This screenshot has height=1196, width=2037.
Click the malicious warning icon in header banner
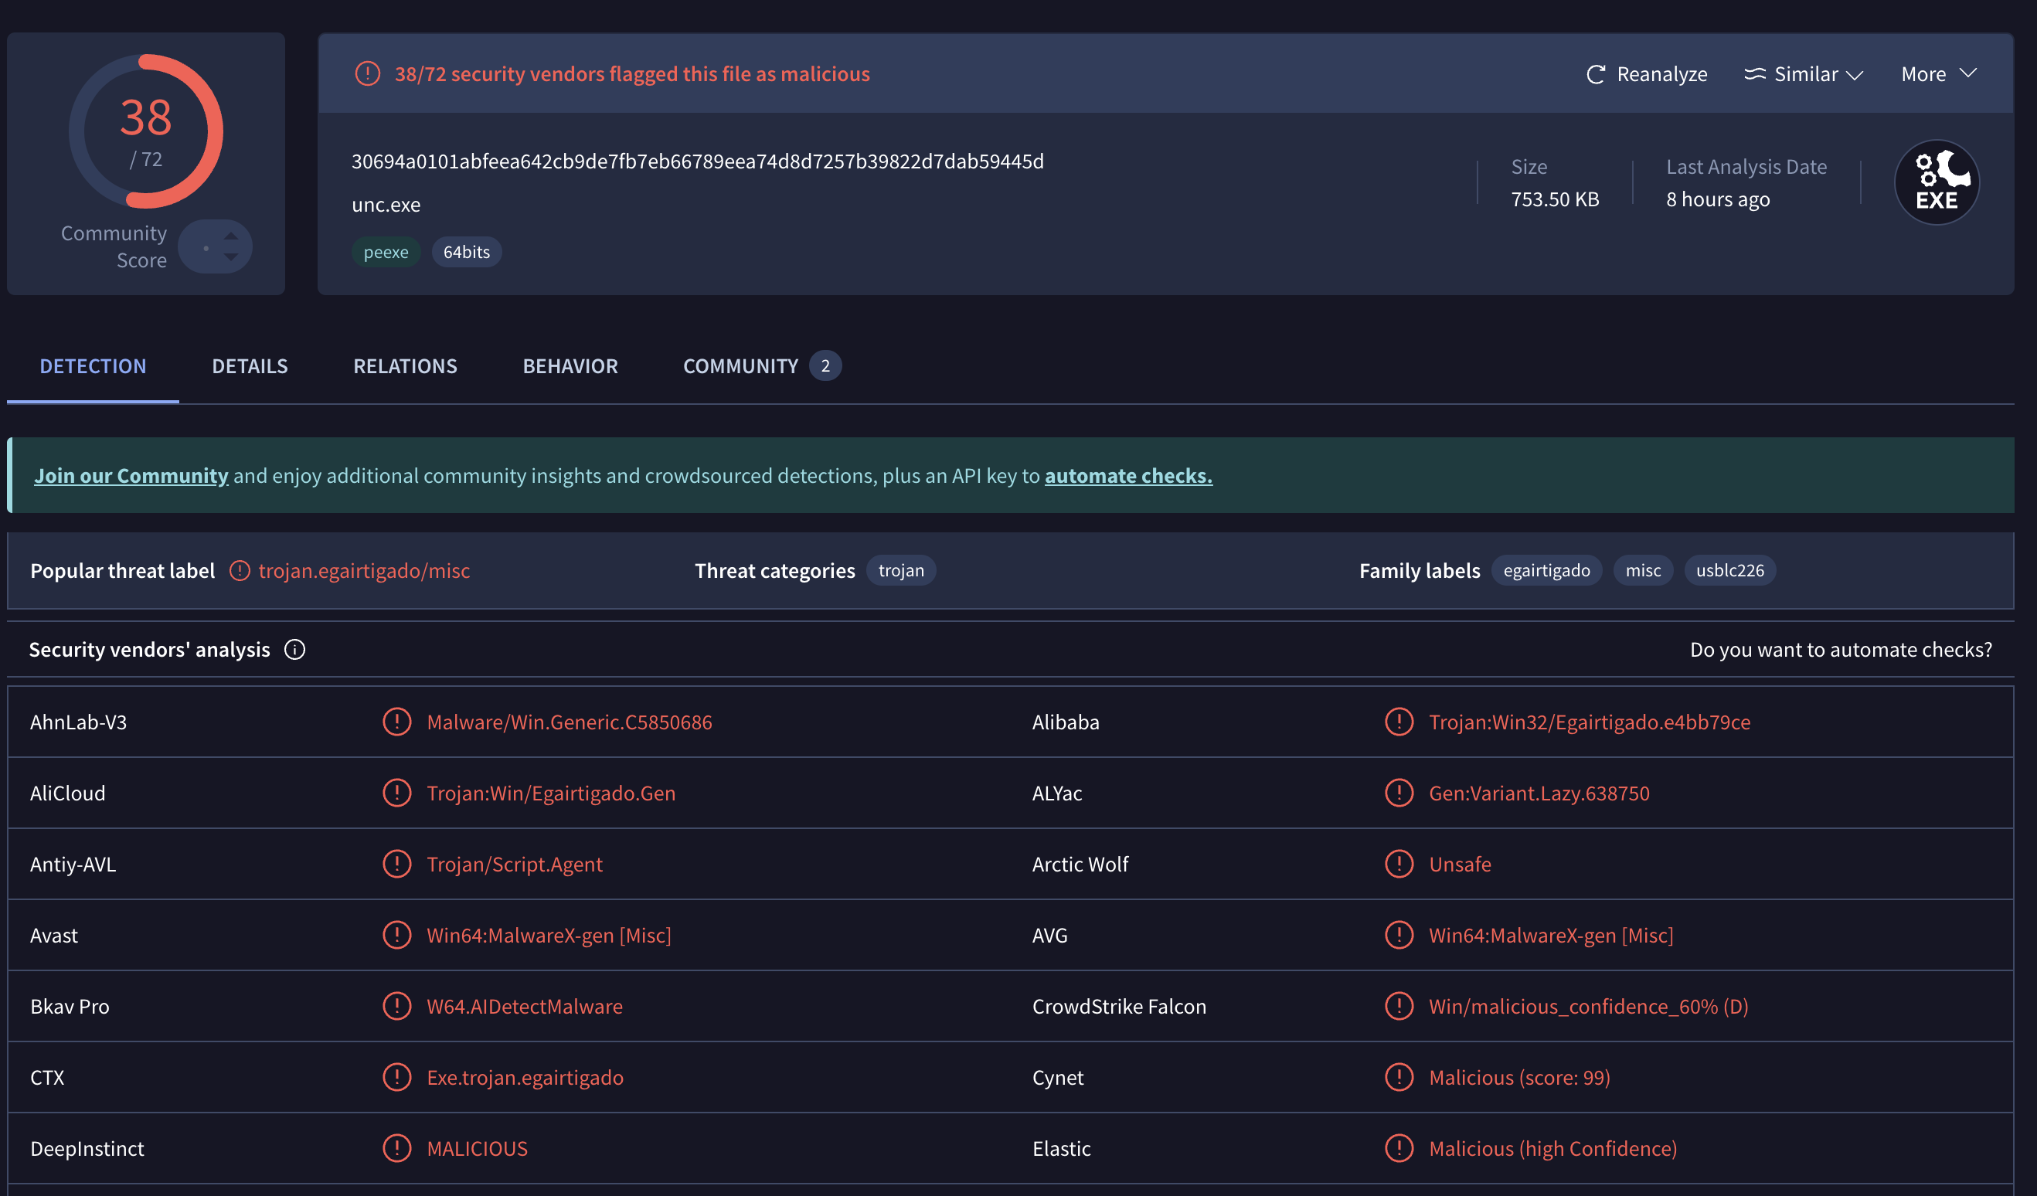(368, 73)
